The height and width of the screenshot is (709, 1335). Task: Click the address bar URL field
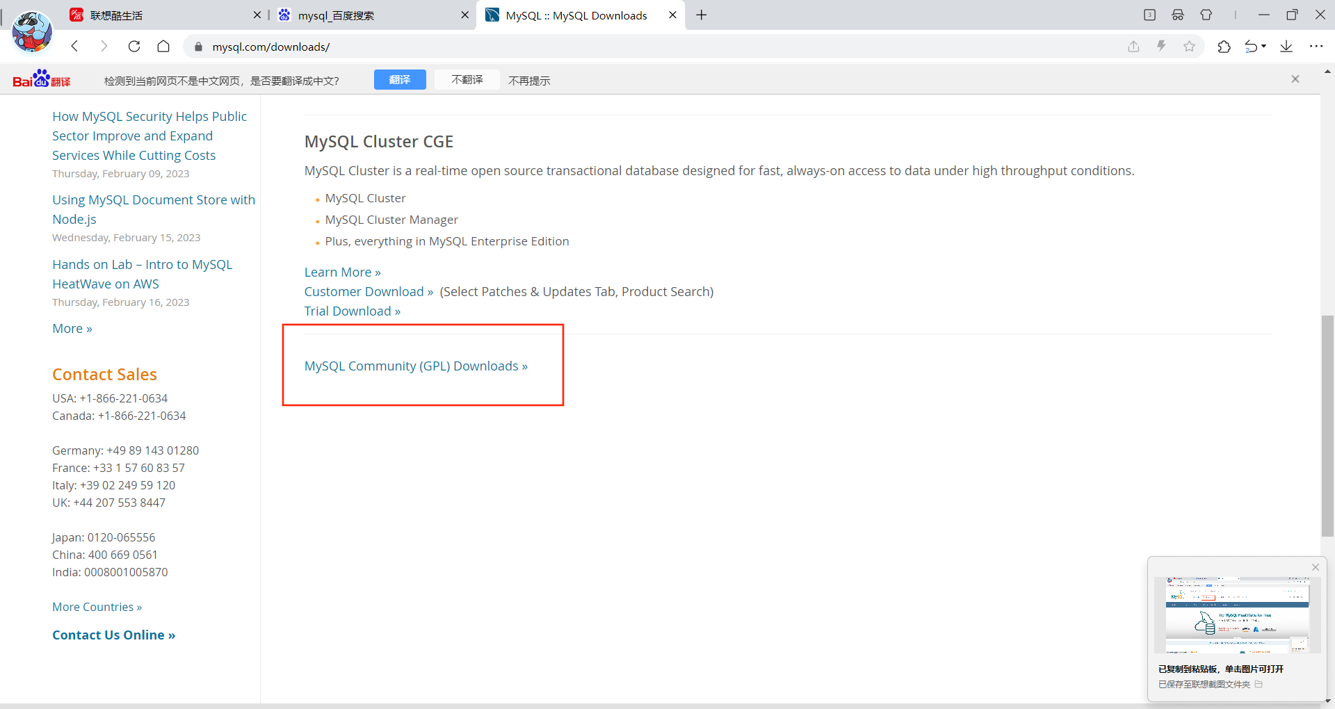pyautogui.click(x=654, y=47)
